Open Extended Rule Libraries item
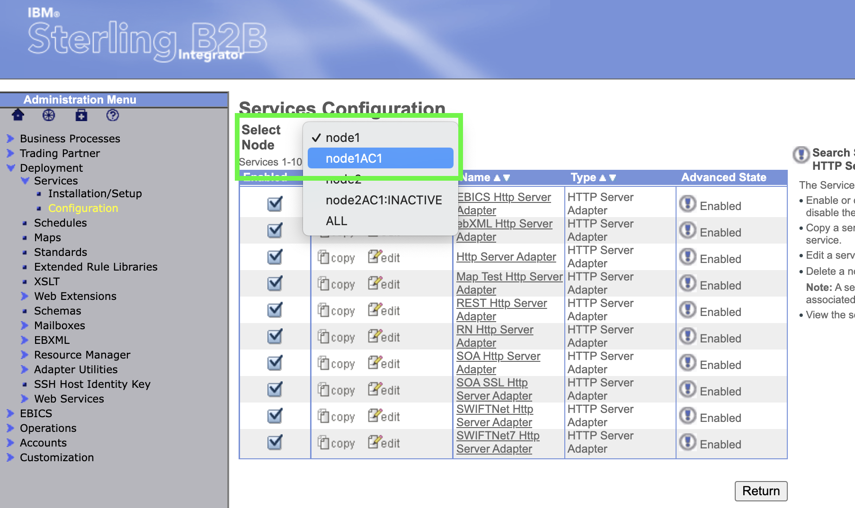Viewport: 855px width, 508px height. [96, 267]
